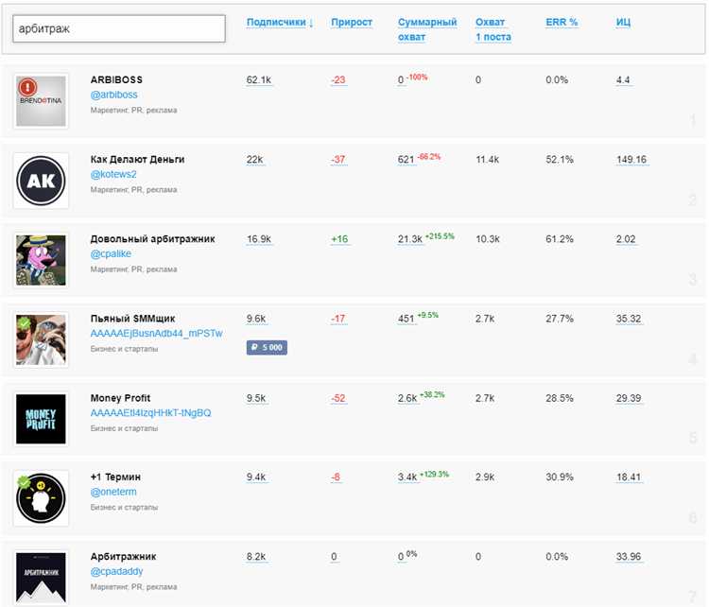
Task: Open the Money Profit logo thumbnail
Action: point(42,419)
